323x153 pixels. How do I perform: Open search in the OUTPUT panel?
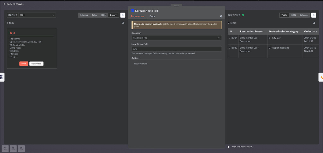tap(314, 23)
